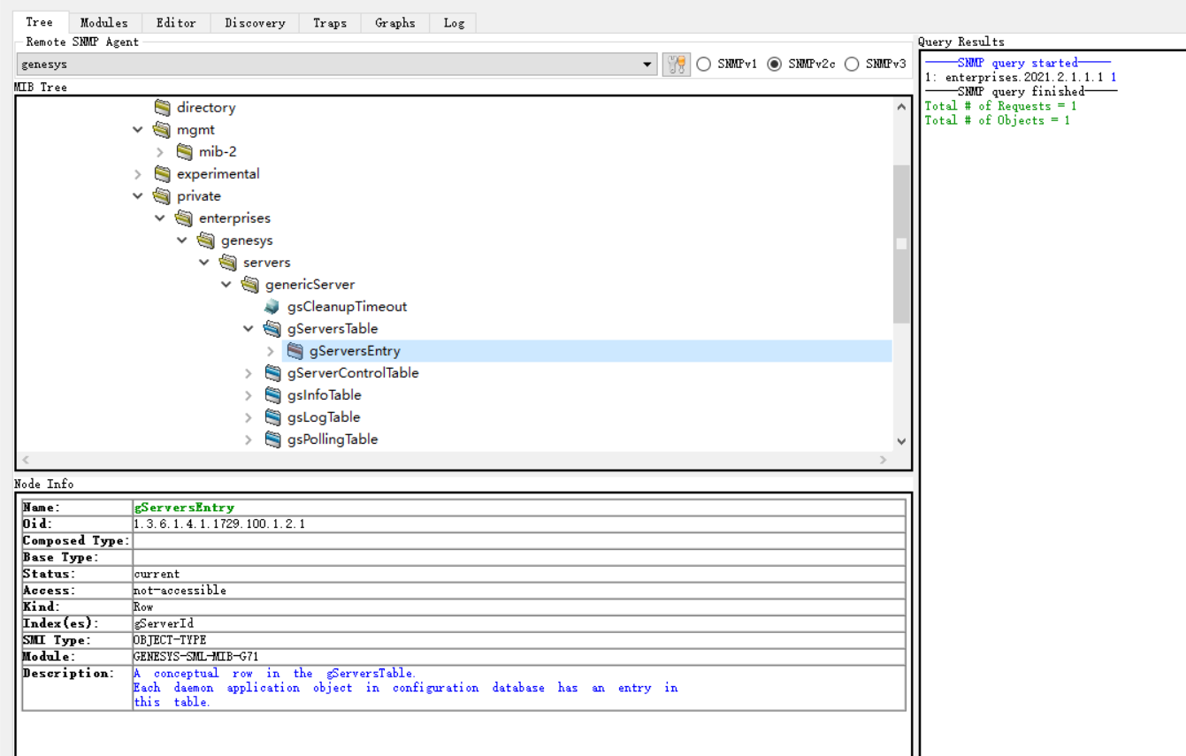Click the MIB tree vertical scrollbar thumb
Image resolution: width=1186 pixels, height=756 pixels.
901,243
